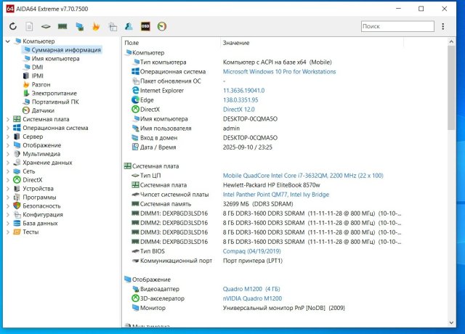Image resolution: width=465 pixels, height=334 pixels.
Task: Expand the Сеть tree node
Action: (x=8, y=171)
